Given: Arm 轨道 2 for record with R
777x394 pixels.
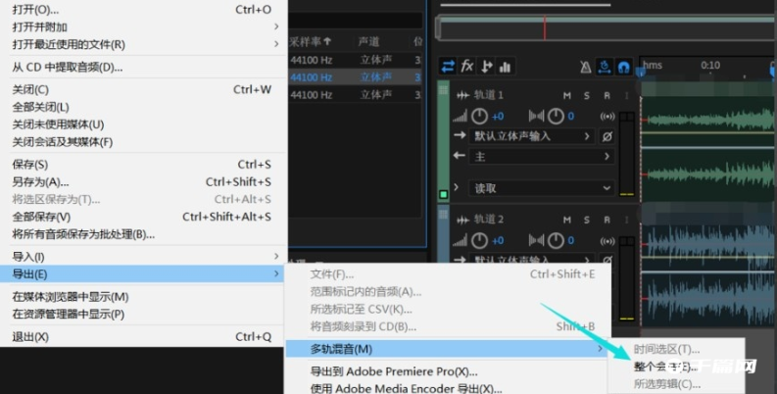Looking at the screenshot, I should (x=607, y=221).
